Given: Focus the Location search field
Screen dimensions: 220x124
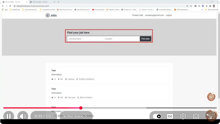Looking at the screenshot, I should click(121, 39).
